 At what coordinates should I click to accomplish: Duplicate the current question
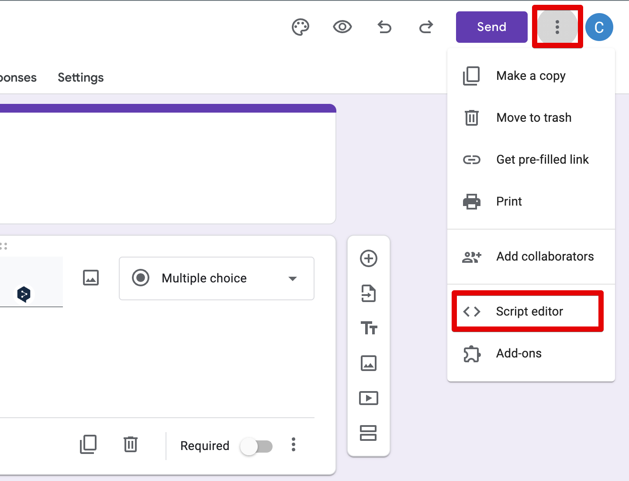tap(88, 445)
